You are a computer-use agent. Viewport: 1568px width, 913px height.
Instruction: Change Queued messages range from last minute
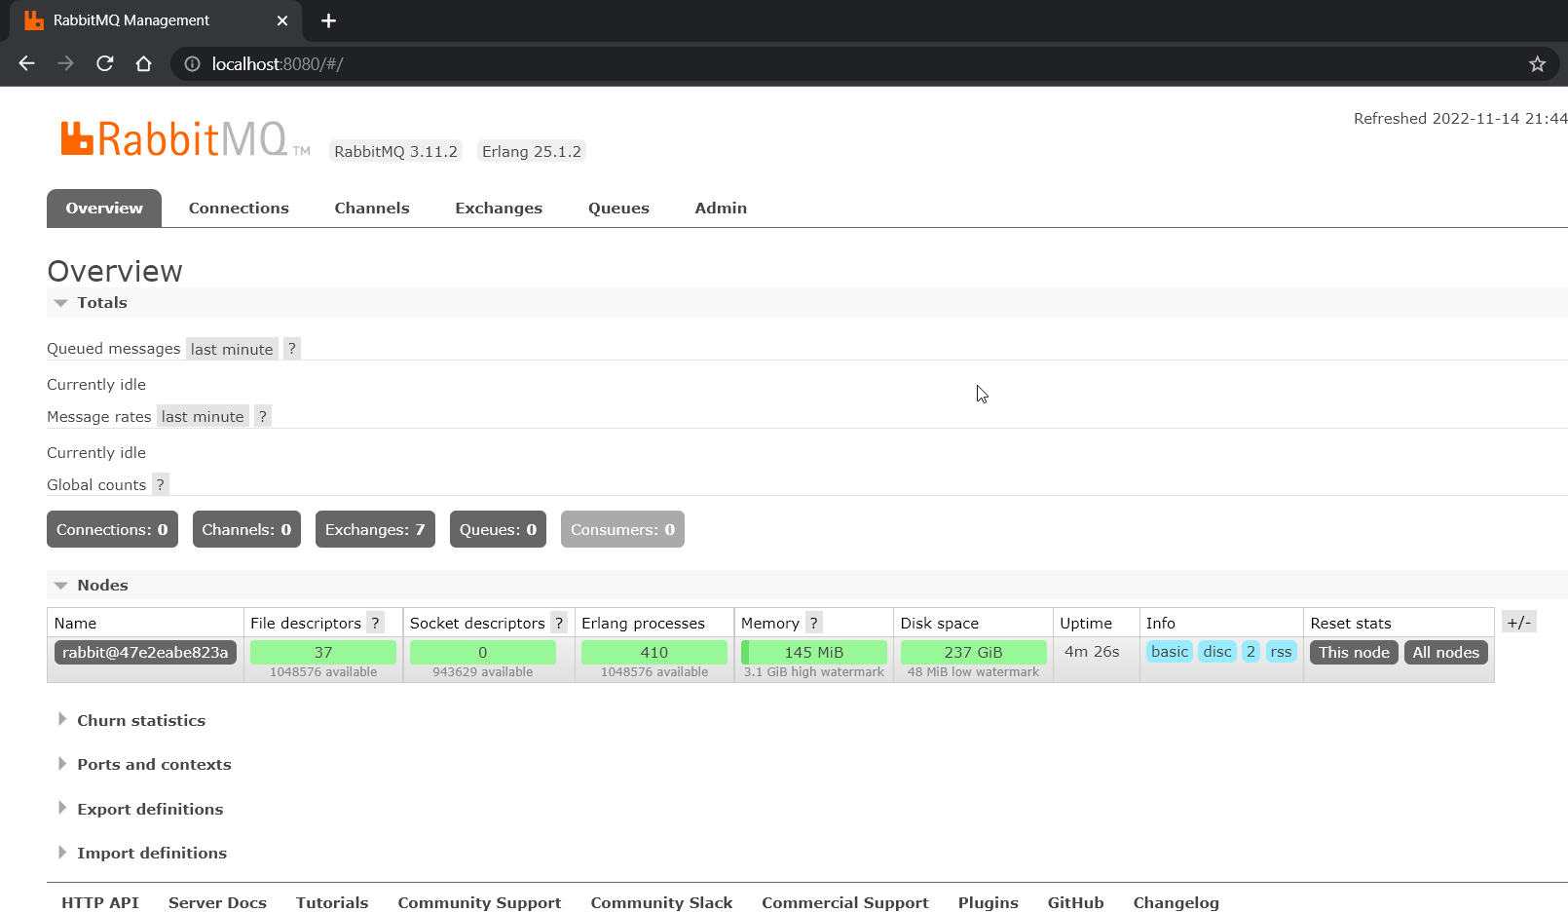click(232, 349)
